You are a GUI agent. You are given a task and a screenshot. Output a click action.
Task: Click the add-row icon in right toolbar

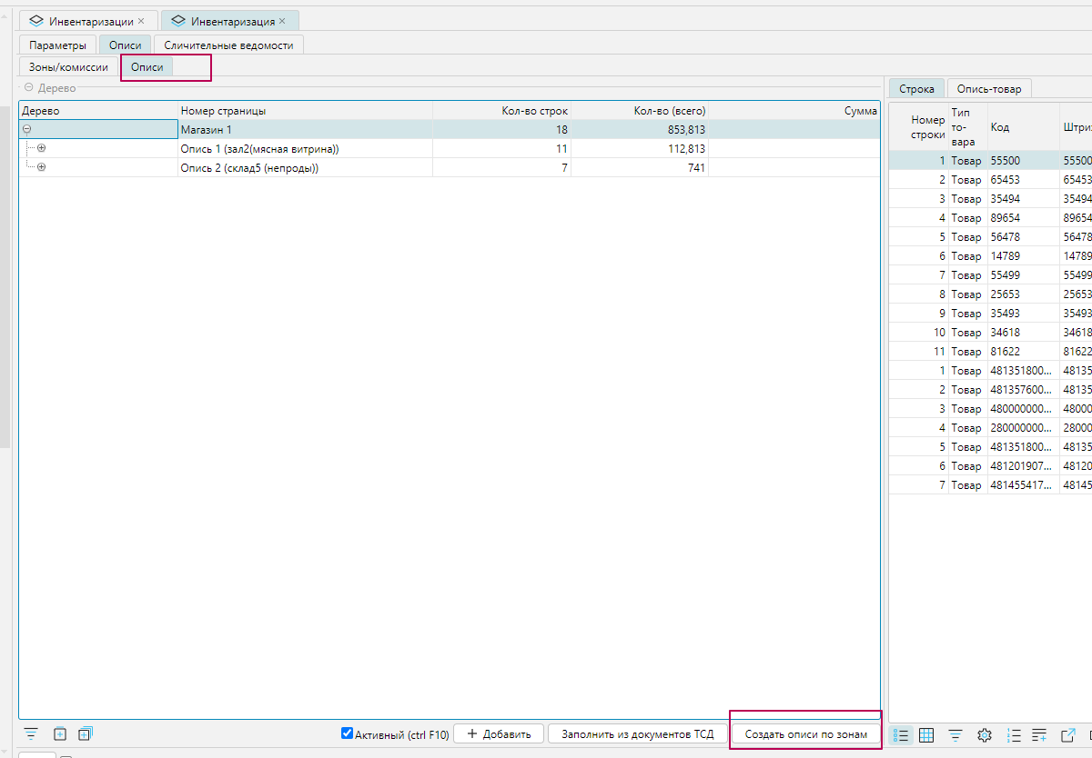click(1039, 734)
